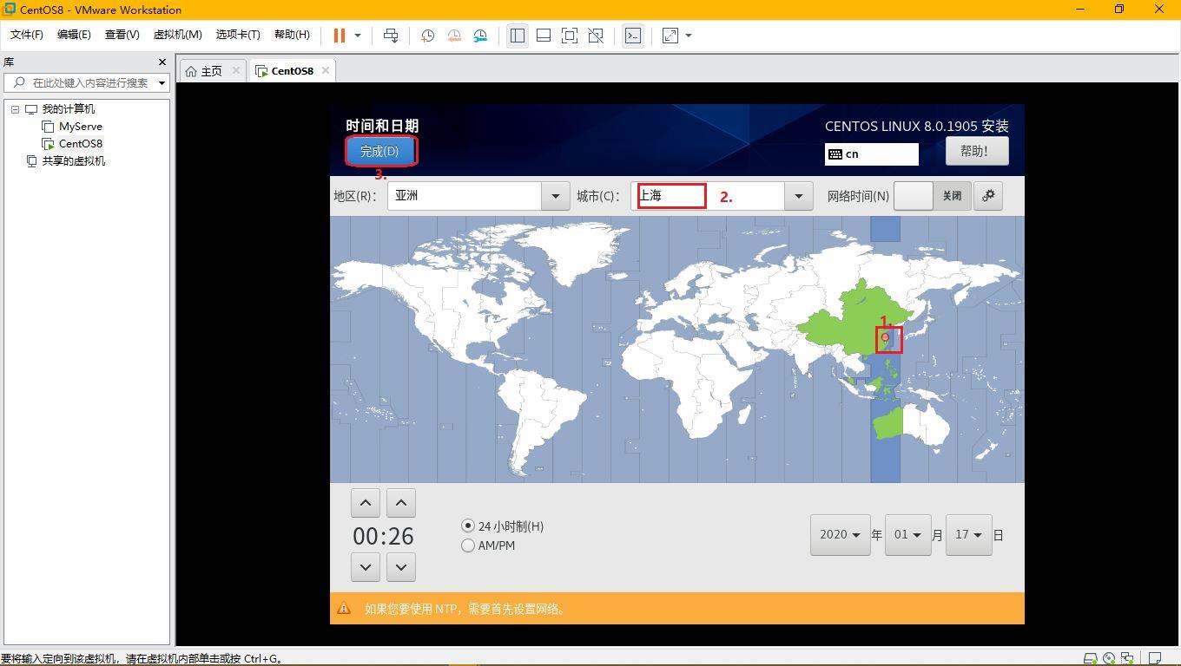1181x666 pixels.
Task: Click the home icon on 主页 tab
Action: tap(191, 71)
